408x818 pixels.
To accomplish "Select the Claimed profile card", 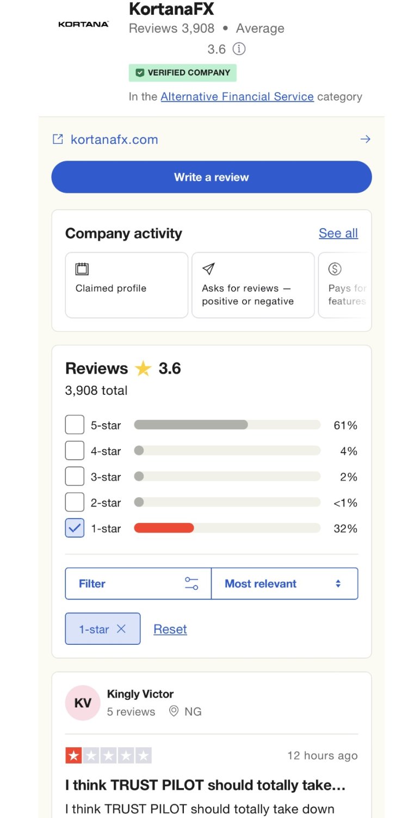I will (127, 285).
